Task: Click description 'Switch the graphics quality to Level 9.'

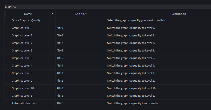Action: click(x=131, y=28)
